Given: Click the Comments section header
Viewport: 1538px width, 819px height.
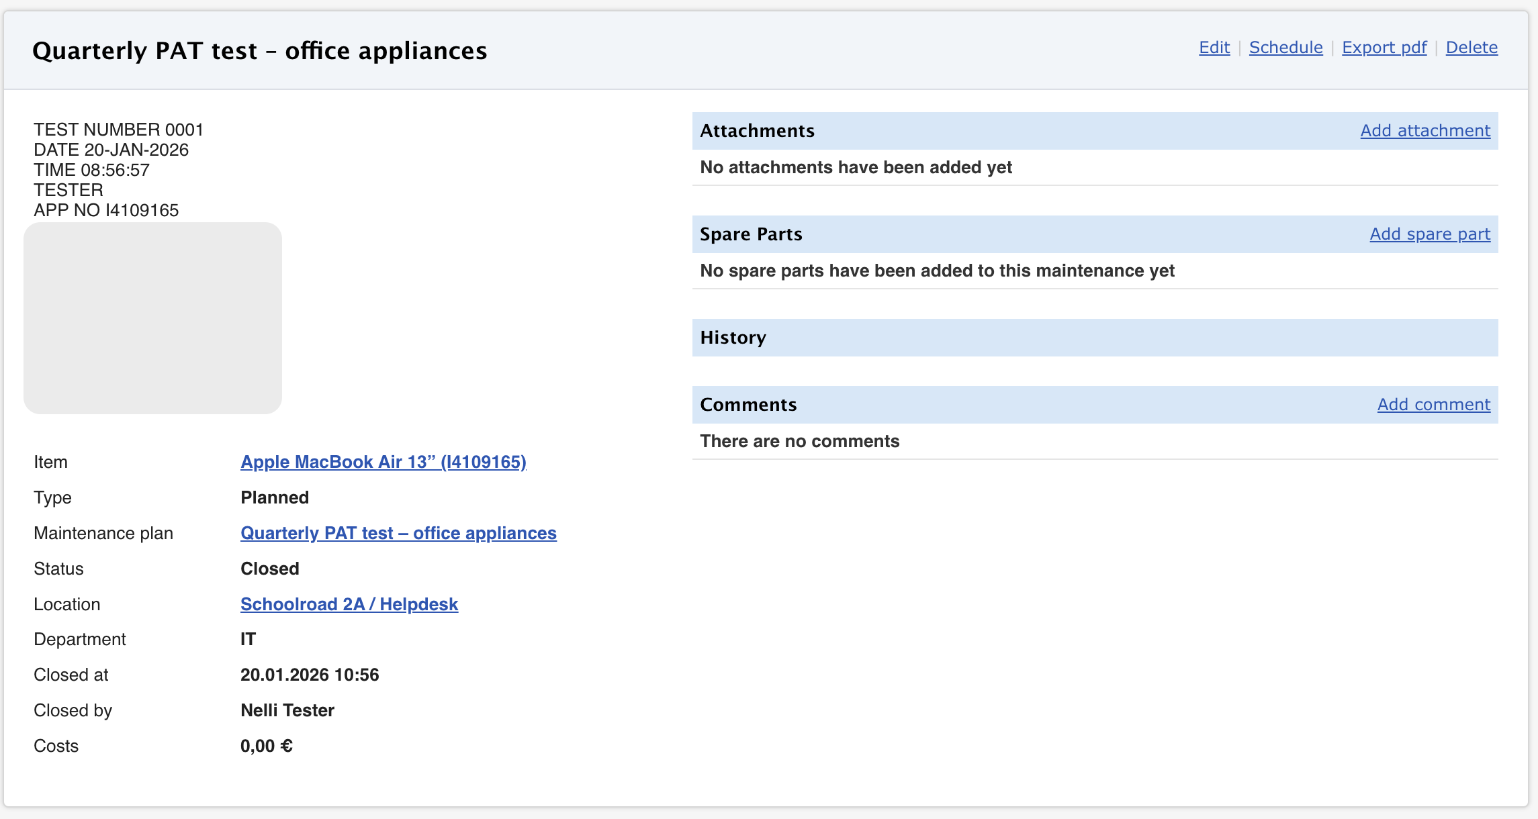Looking at the screenshot, I should (748, 405).
